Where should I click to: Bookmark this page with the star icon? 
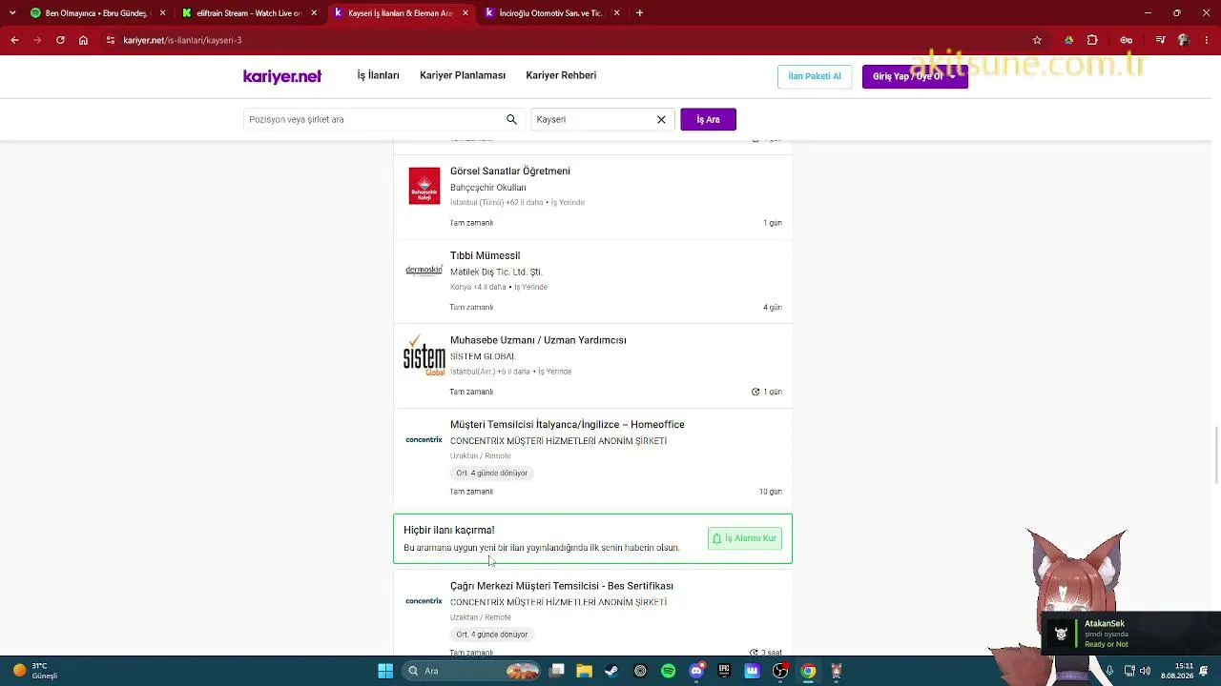[x=1037, y=40]
